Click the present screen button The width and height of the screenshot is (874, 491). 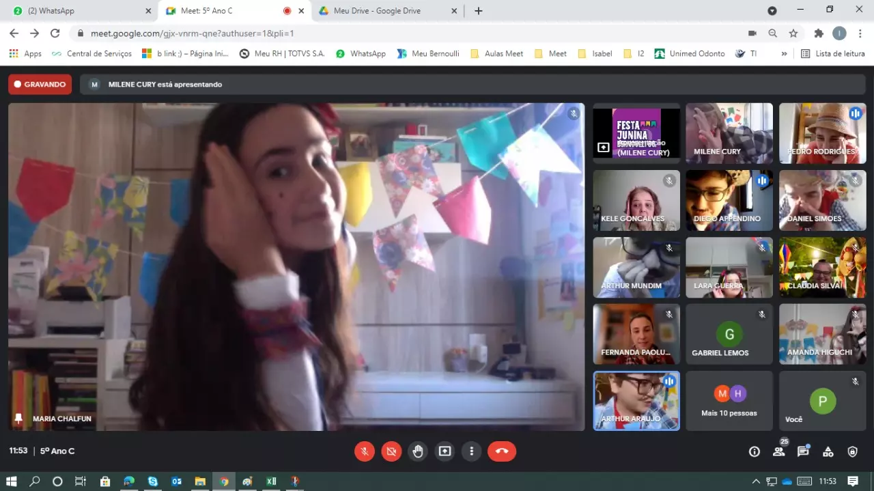(x=445, y=451)
